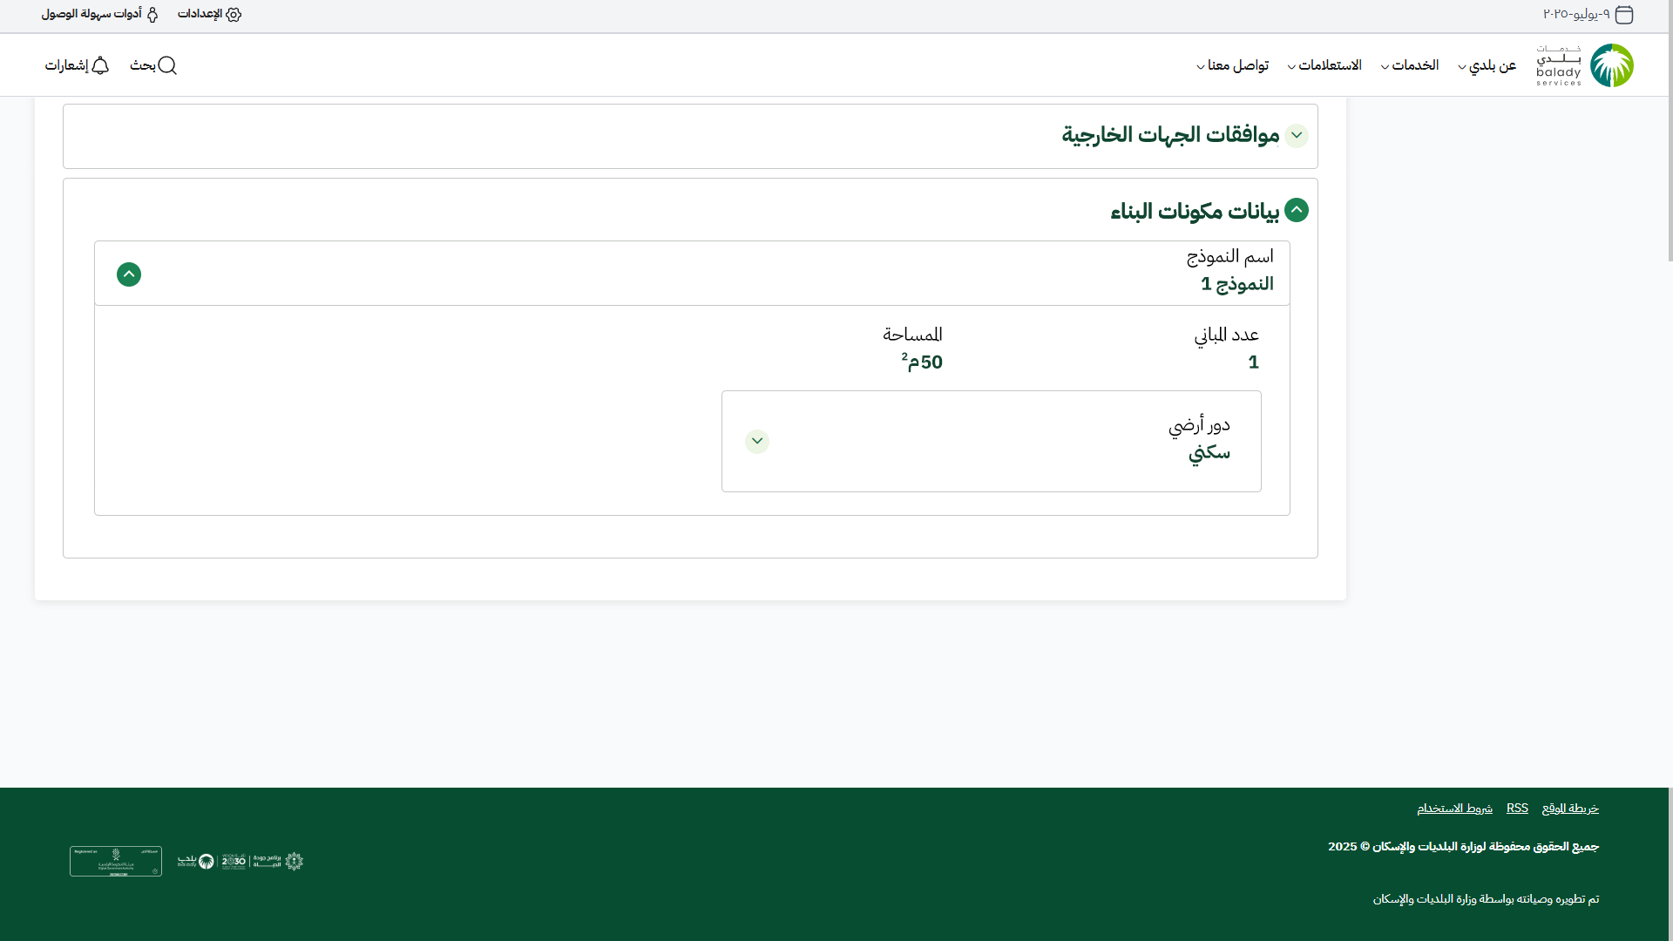Expand دور أرضي سكني row
The width and height of the screenshot is (1673, 941).
click(x=757, y=442)
